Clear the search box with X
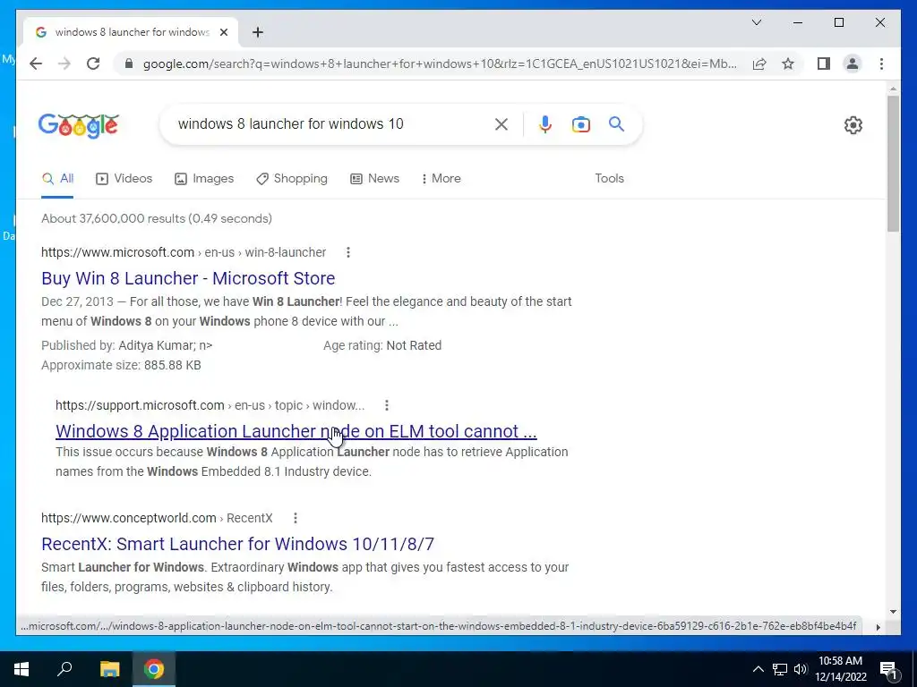 [x=501, y=123]
